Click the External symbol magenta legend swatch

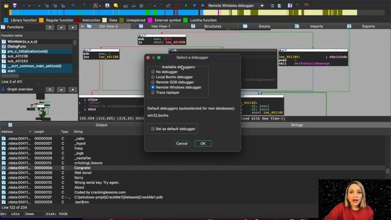(x=150, y=20)
